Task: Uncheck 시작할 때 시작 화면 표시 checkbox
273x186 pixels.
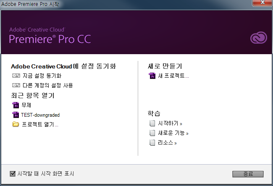Action: 13,174
